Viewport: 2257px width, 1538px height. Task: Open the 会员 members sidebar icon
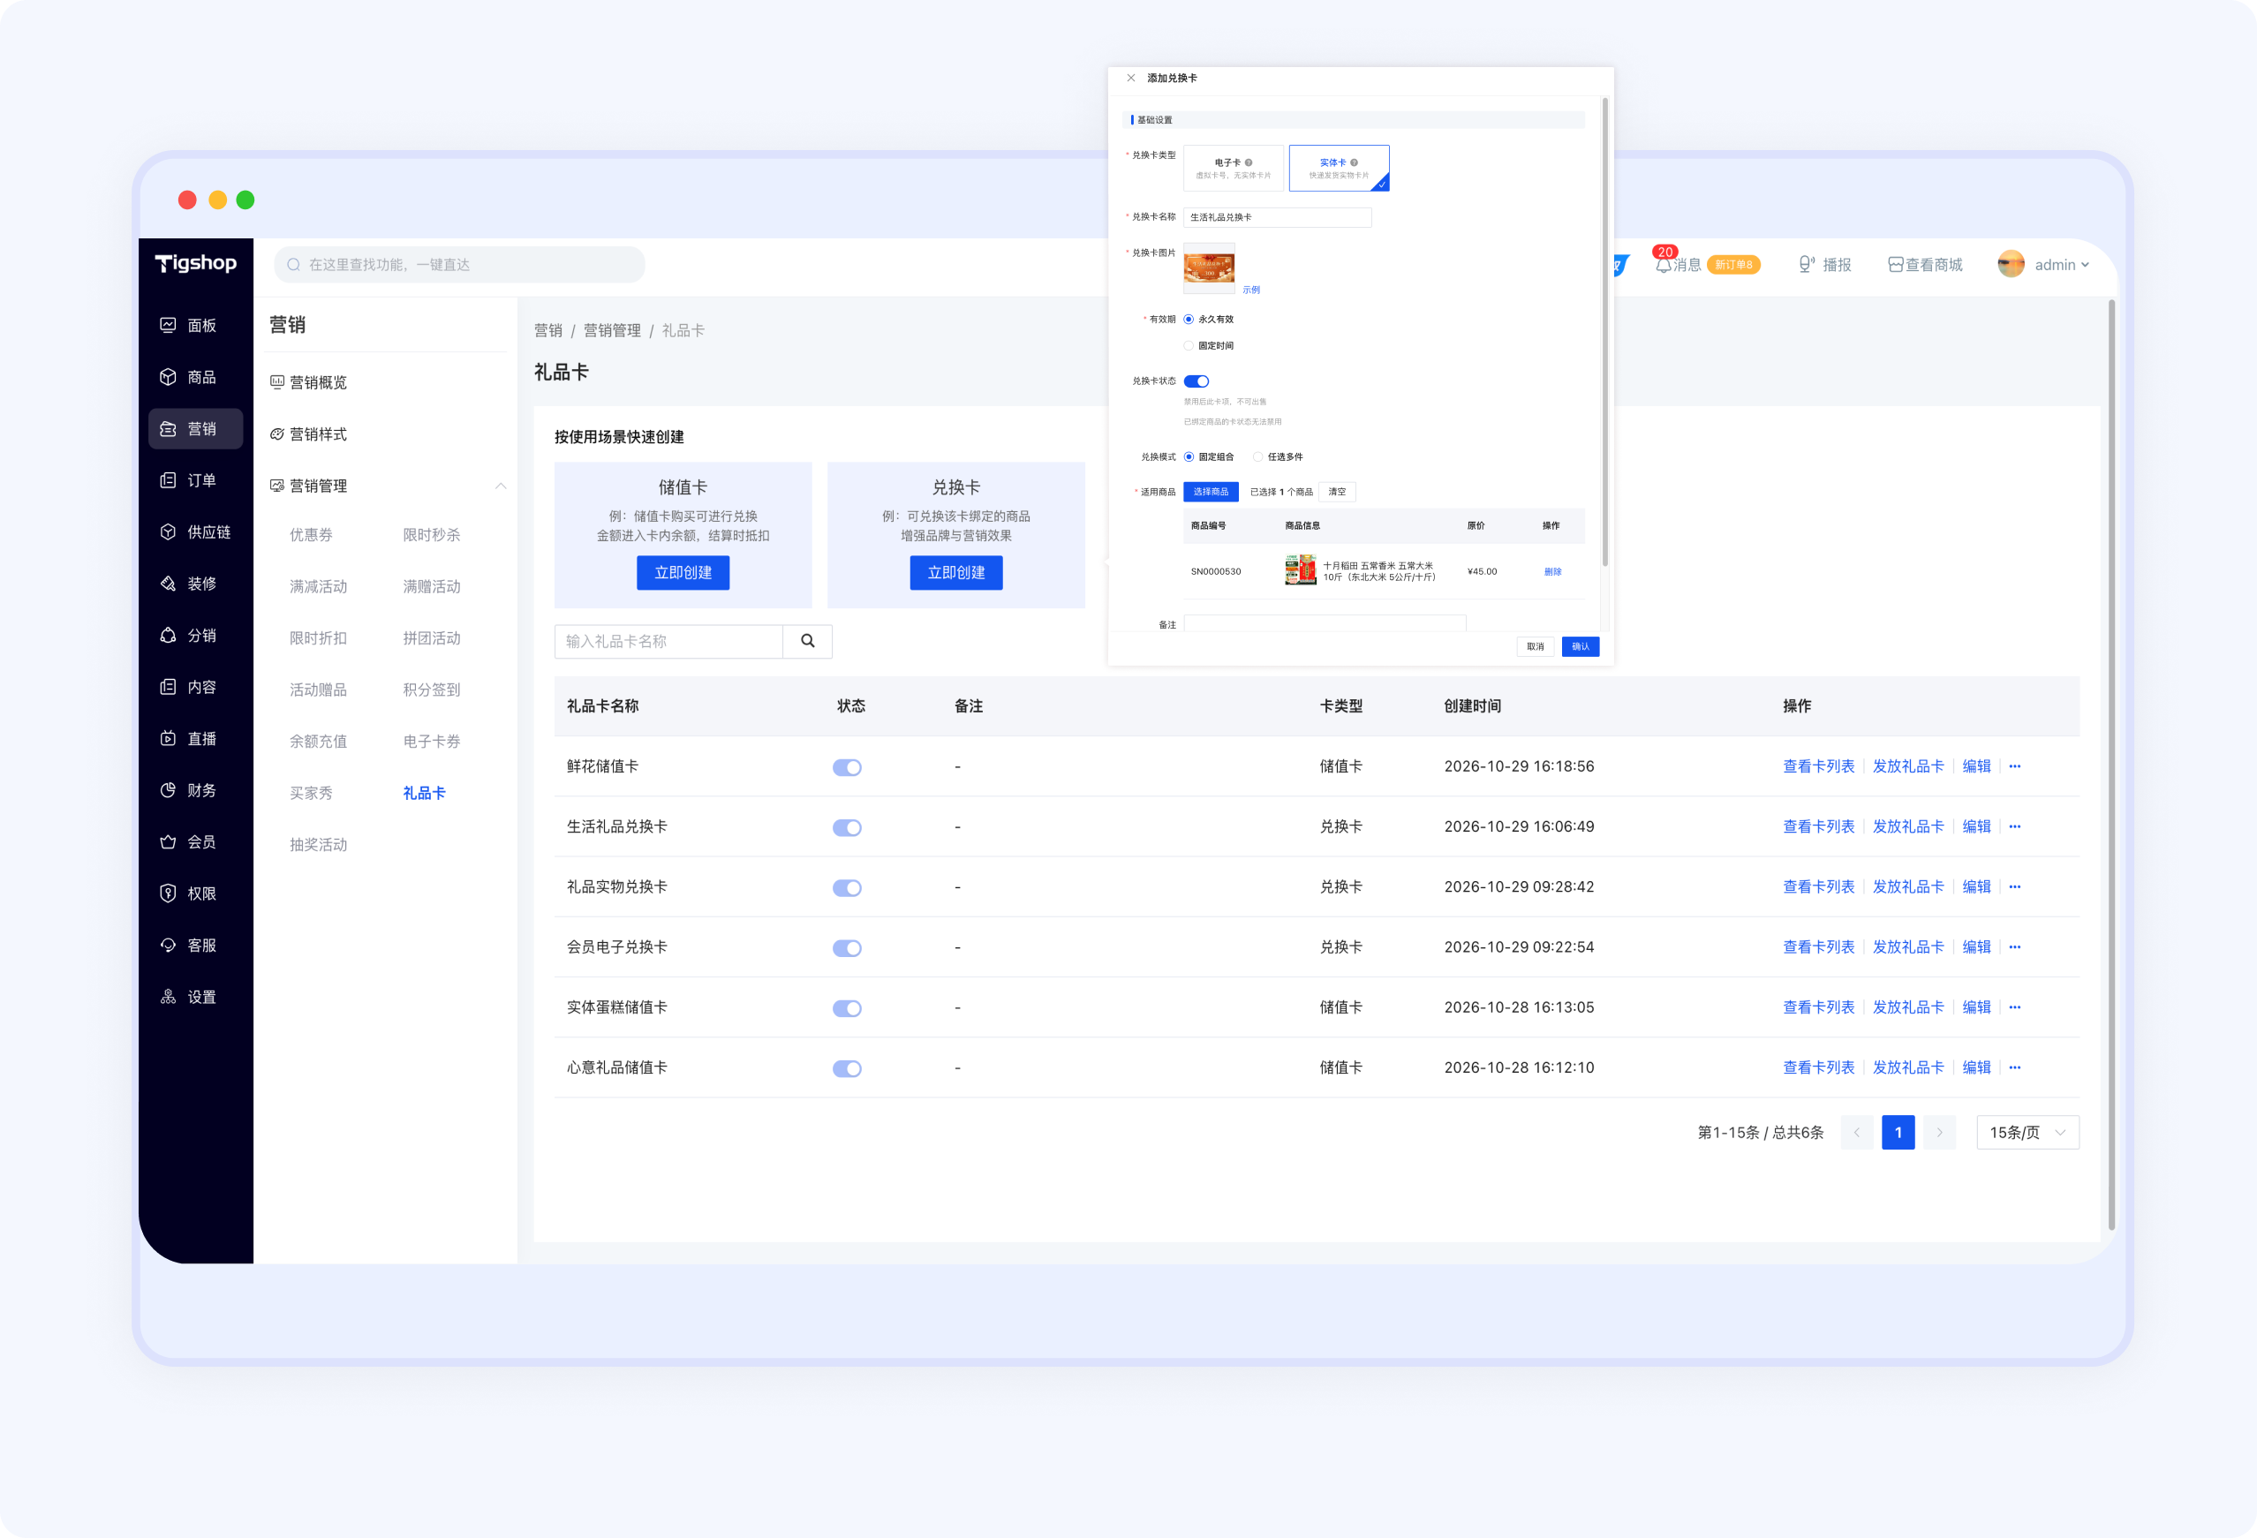(168, 841)
